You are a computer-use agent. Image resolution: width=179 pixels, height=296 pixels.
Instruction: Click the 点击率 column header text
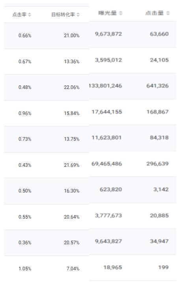19,15
